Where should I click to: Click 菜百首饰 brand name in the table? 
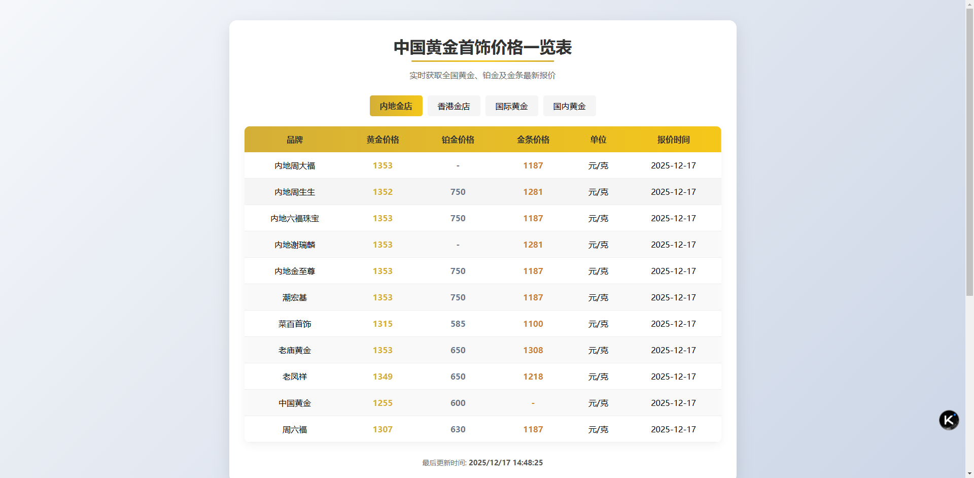pos(294,324)
